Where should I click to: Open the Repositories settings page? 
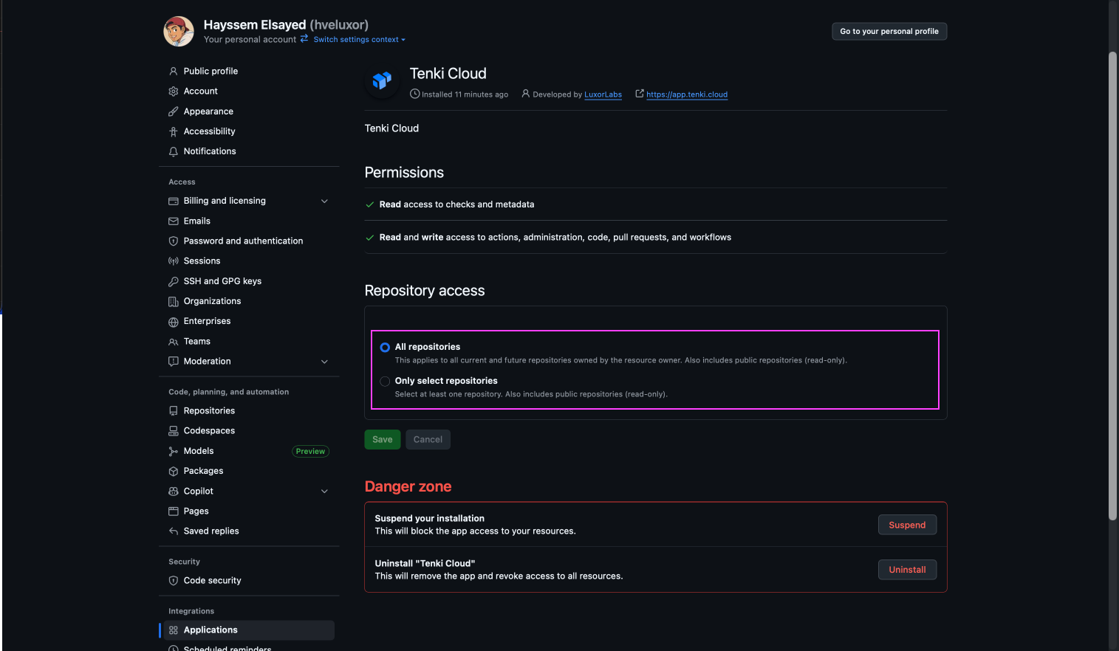point(209,411)
